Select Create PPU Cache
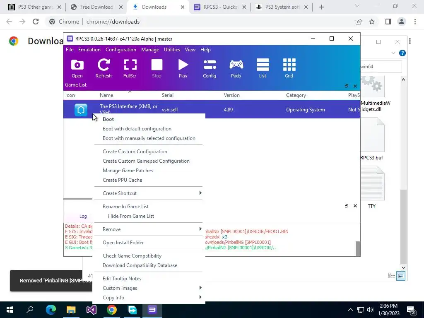 coord(148,180)
